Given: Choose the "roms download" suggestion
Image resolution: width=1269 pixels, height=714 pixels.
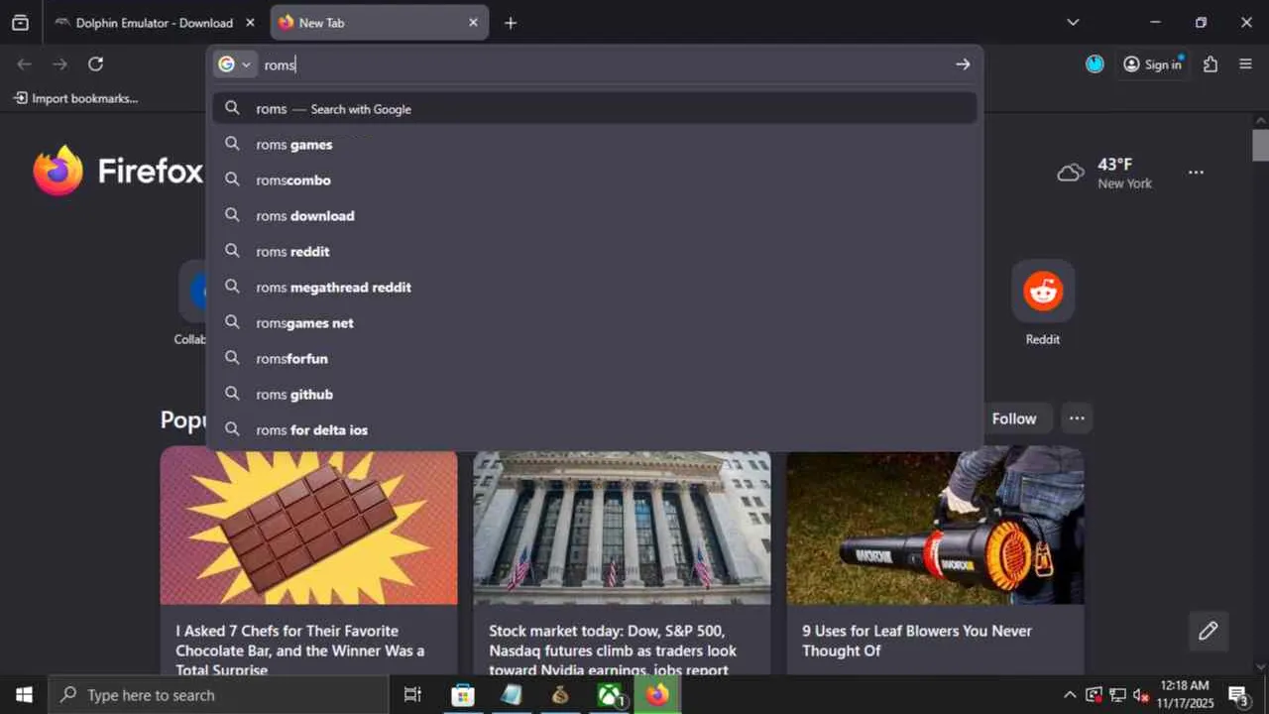Looking at the screenshot, I should click(595, 216).
